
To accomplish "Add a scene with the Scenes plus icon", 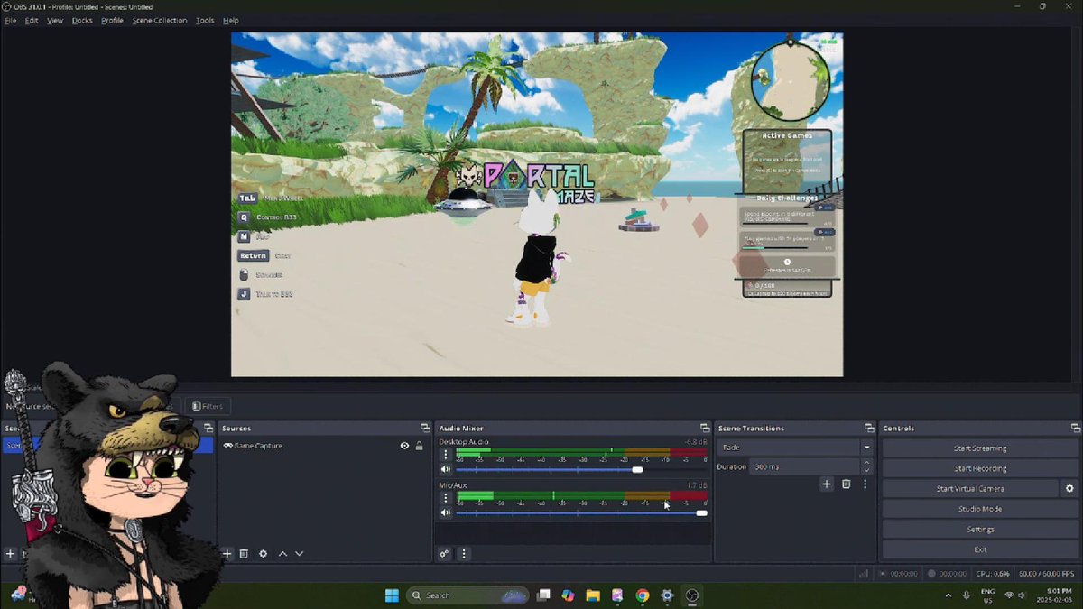I will click(x=10, y=554).
